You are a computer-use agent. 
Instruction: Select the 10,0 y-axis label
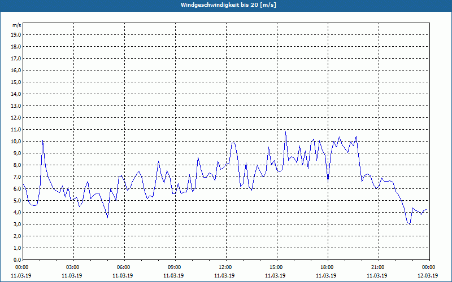[x=16, y=142]
